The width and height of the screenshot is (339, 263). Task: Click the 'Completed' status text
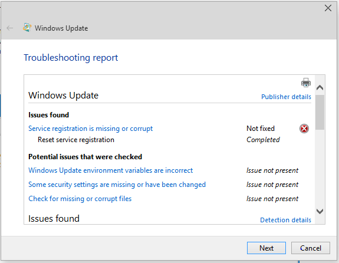click(x=263, y=140)
